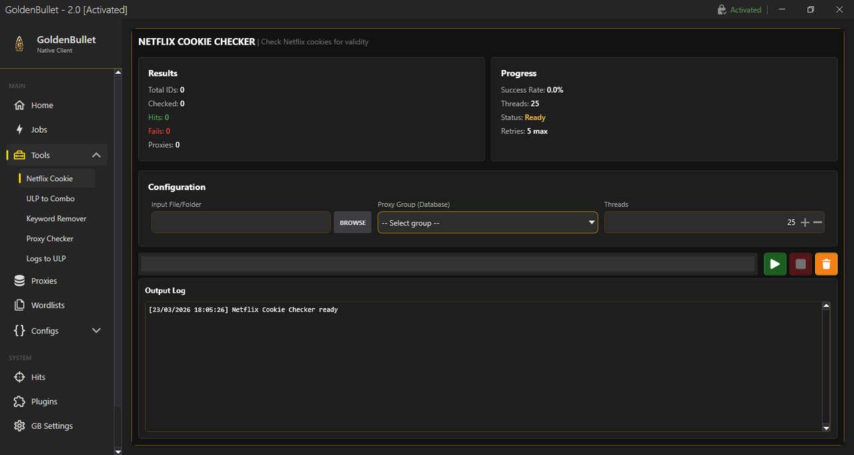Viewport: 854px width, 455px height.
Task: Stop the checker with red stop button
Action: [x=801, y=264]
